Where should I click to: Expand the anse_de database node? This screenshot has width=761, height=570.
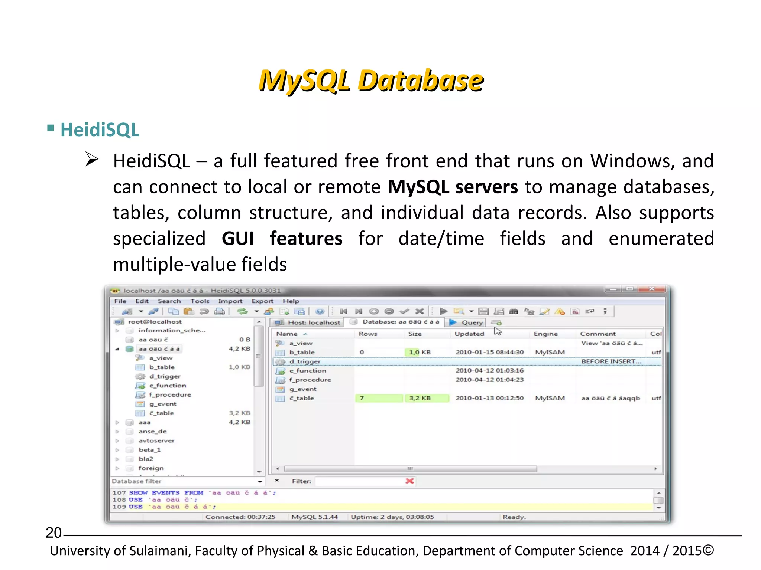(x=117, y=432)
